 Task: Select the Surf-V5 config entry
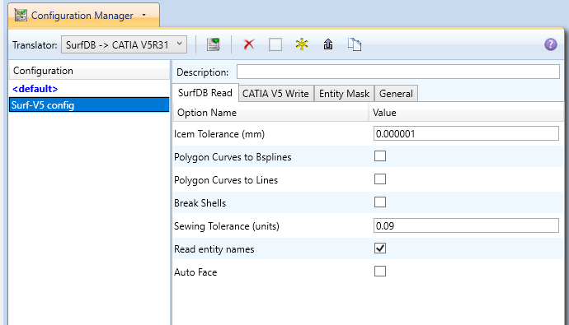89,105
